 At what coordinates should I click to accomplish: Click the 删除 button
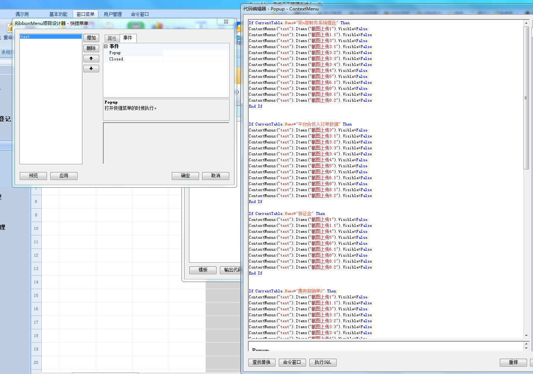click(x=91, y=48)
